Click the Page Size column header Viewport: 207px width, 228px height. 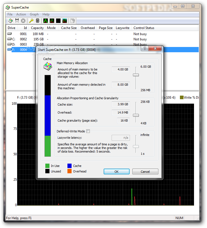coord(105,28)
